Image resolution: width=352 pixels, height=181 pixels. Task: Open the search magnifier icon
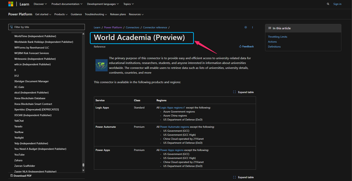[x=328, y=4]
